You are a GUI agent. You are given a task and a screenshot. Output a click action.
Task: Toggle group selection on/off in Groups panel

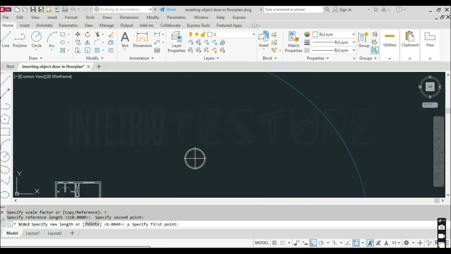(x=375, y=50)
